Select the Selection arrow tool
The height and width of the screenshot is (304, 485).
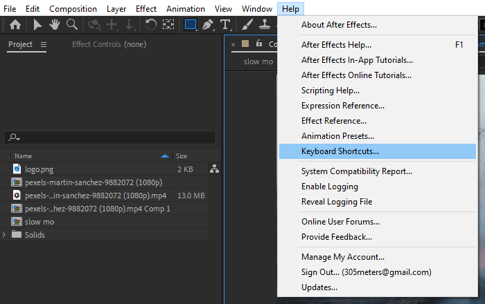(37, 25)
